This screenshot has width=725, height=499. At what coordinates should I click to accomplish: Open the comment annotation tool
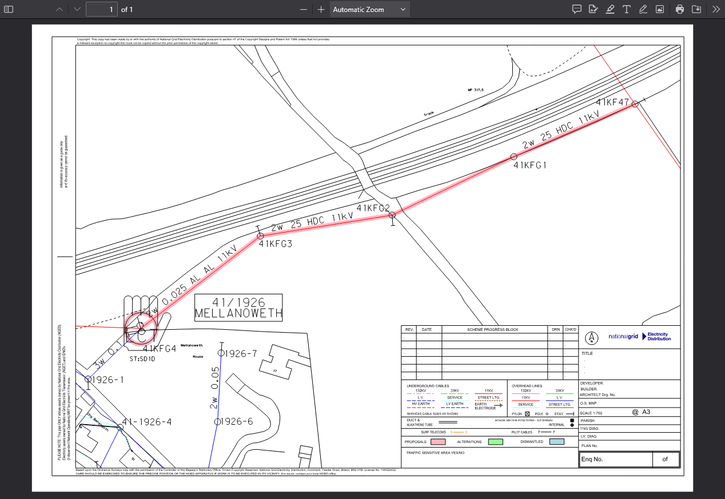tap(577, 9)
